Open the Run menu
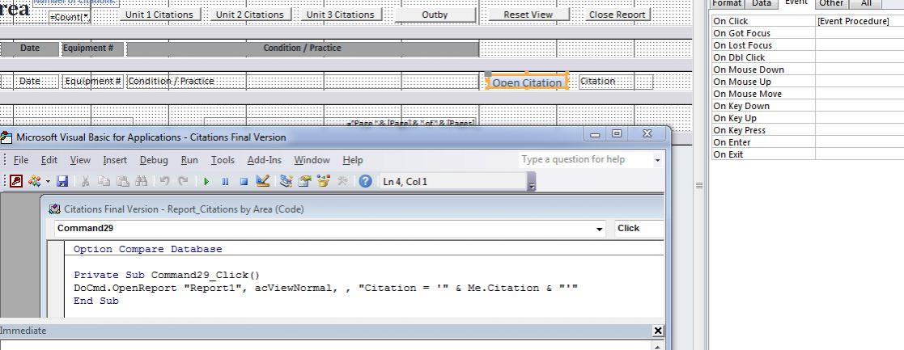Viewport: 904px width, 350px height. coord(189,160)
